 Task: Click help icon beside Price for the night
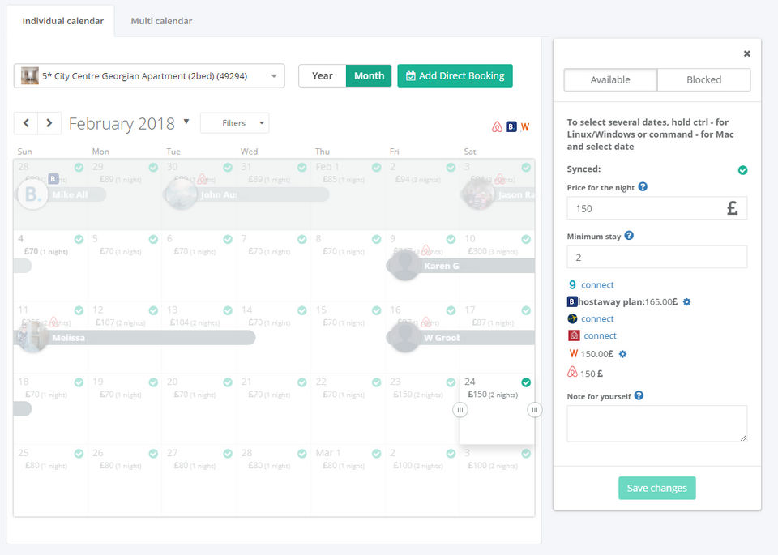[643, 187]
